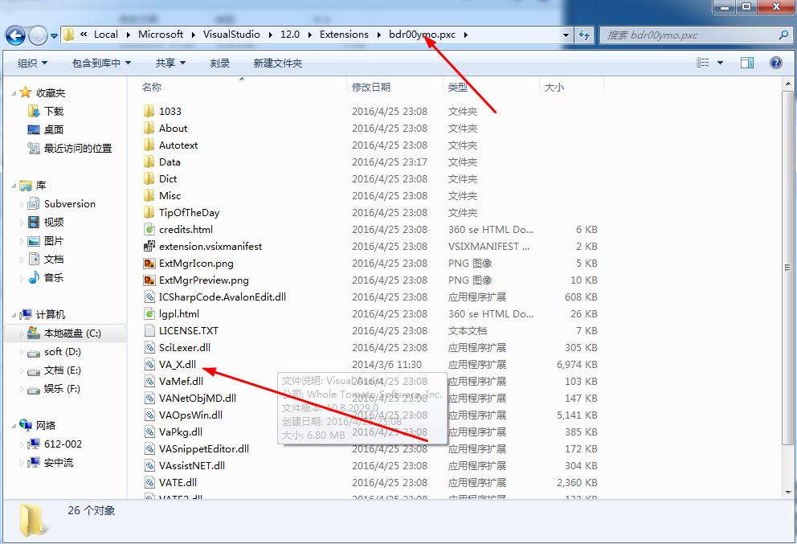Open the view options dropdown arrow
Viewport: 797px width, 544px height.
coord(720,63)
